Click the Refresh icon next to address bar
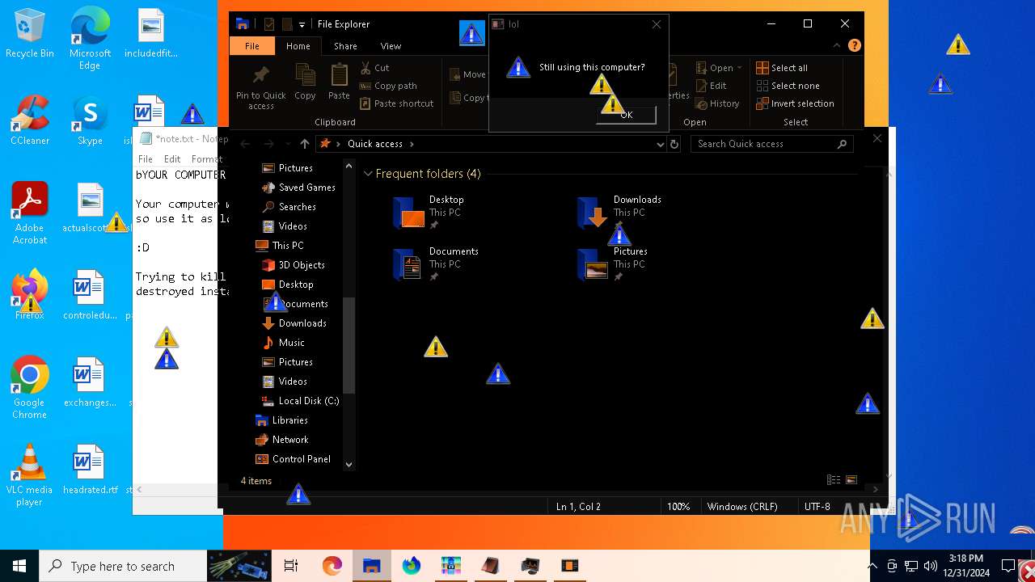The image size is (1035, 582). pyautogui.click(x=674, y=144)
